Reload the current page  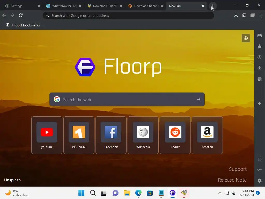point(21,15)
